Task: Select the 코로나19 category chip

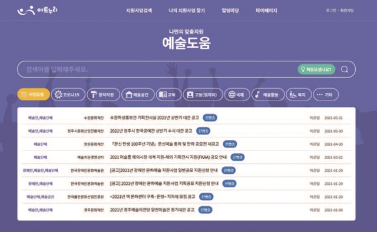Action: coord(68,95)
